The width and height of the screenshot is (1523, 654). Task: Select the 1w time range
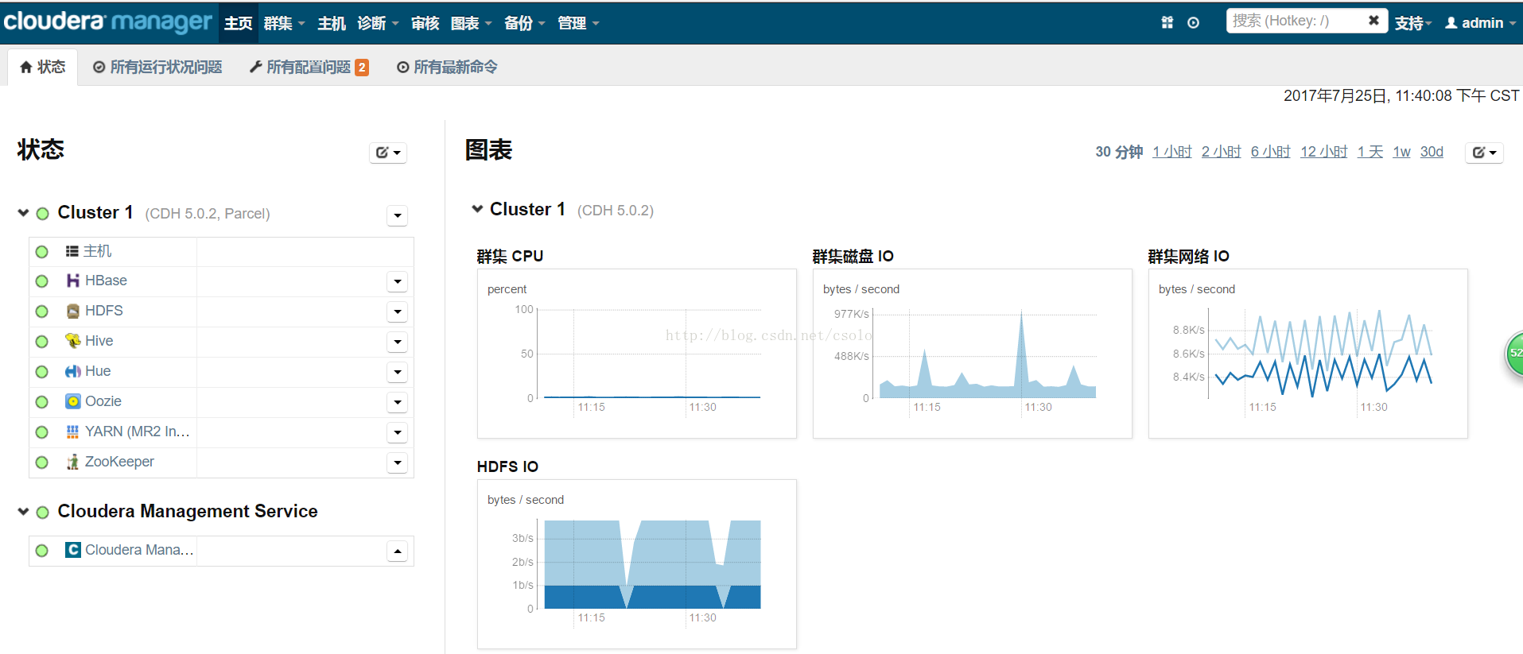[x=1401, y=152]
